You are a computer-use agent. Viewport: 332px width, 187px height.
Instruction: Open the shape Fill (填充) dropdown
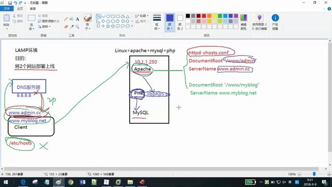(141, 21)
